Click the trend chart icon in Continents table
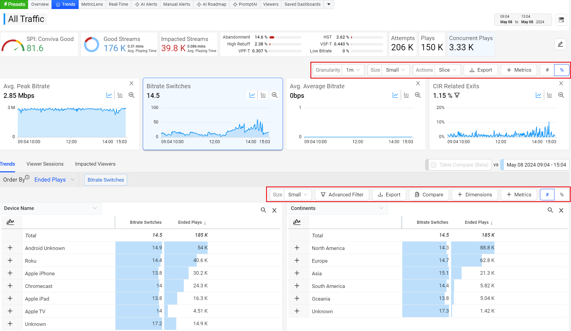 [296, 222]
